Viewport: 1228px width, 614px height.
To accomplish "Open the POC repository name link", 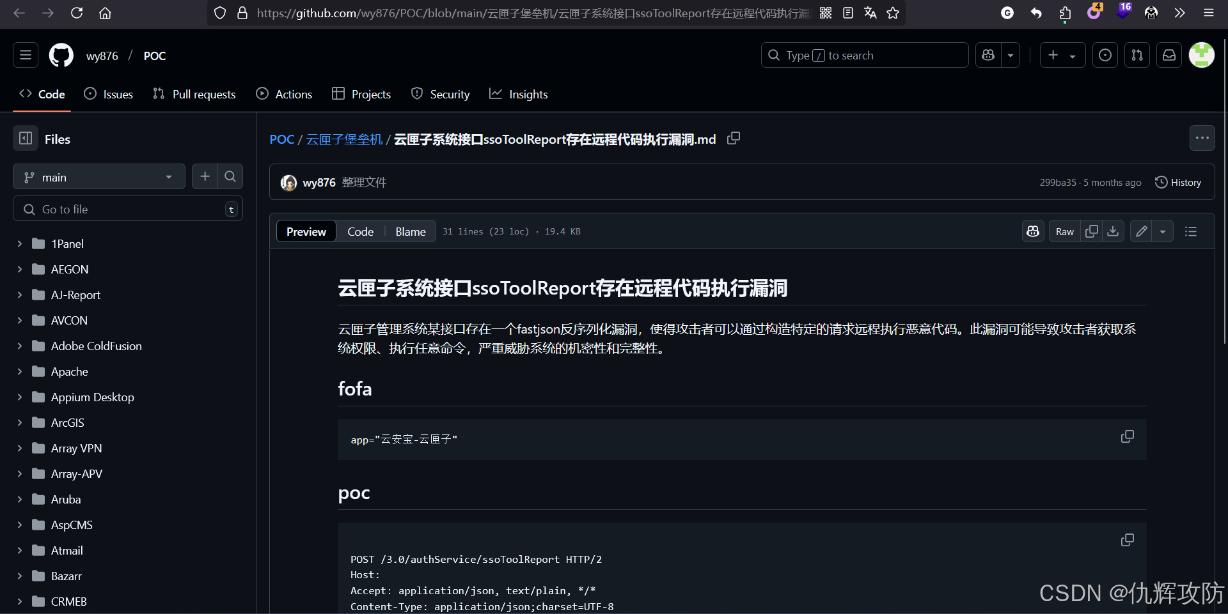I will tap(155, 56).
